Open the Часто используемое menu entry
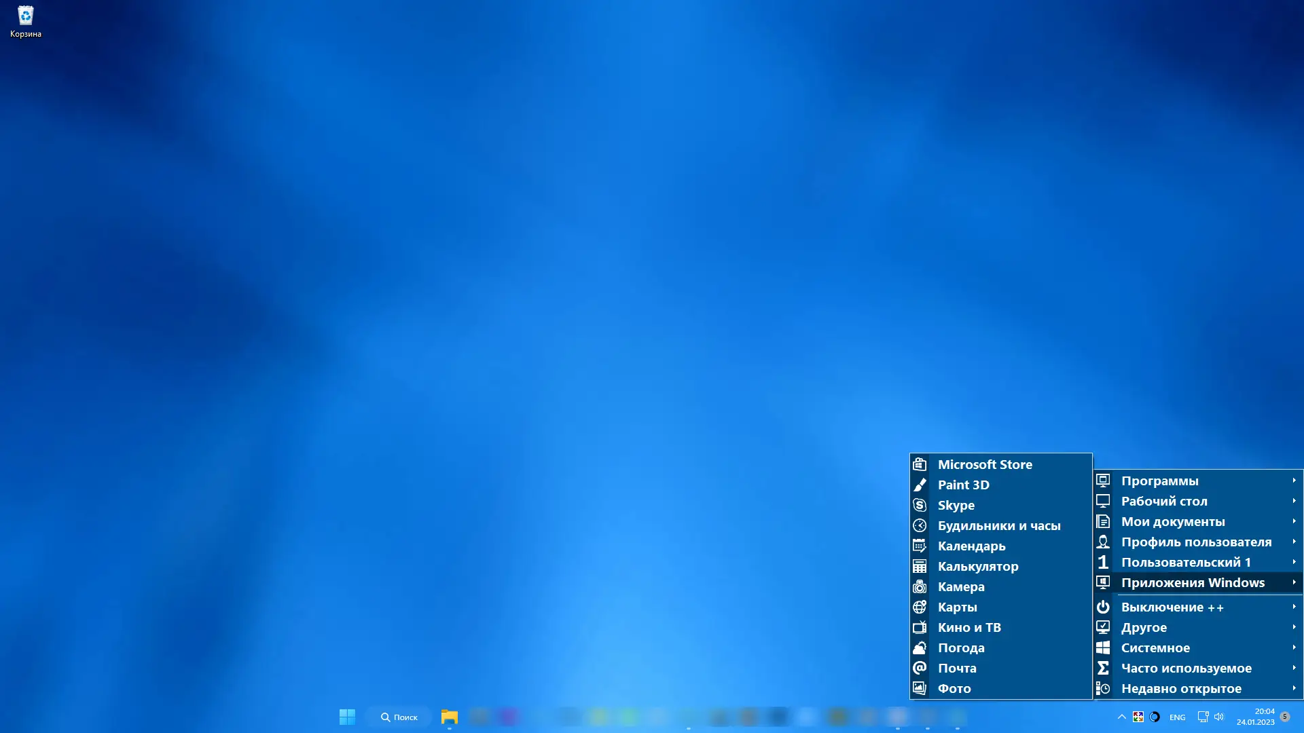Image resolution: width=1304 pixels, height=733 pixels. coord(1186,669)
